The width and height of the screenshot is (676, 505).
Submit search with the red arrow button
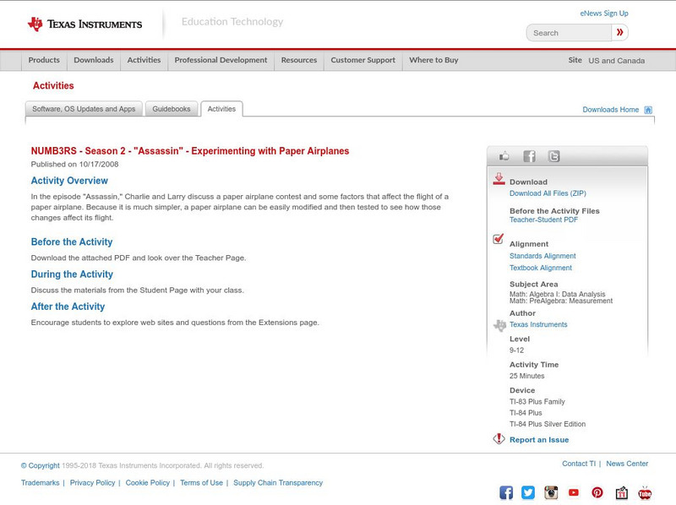620,32
